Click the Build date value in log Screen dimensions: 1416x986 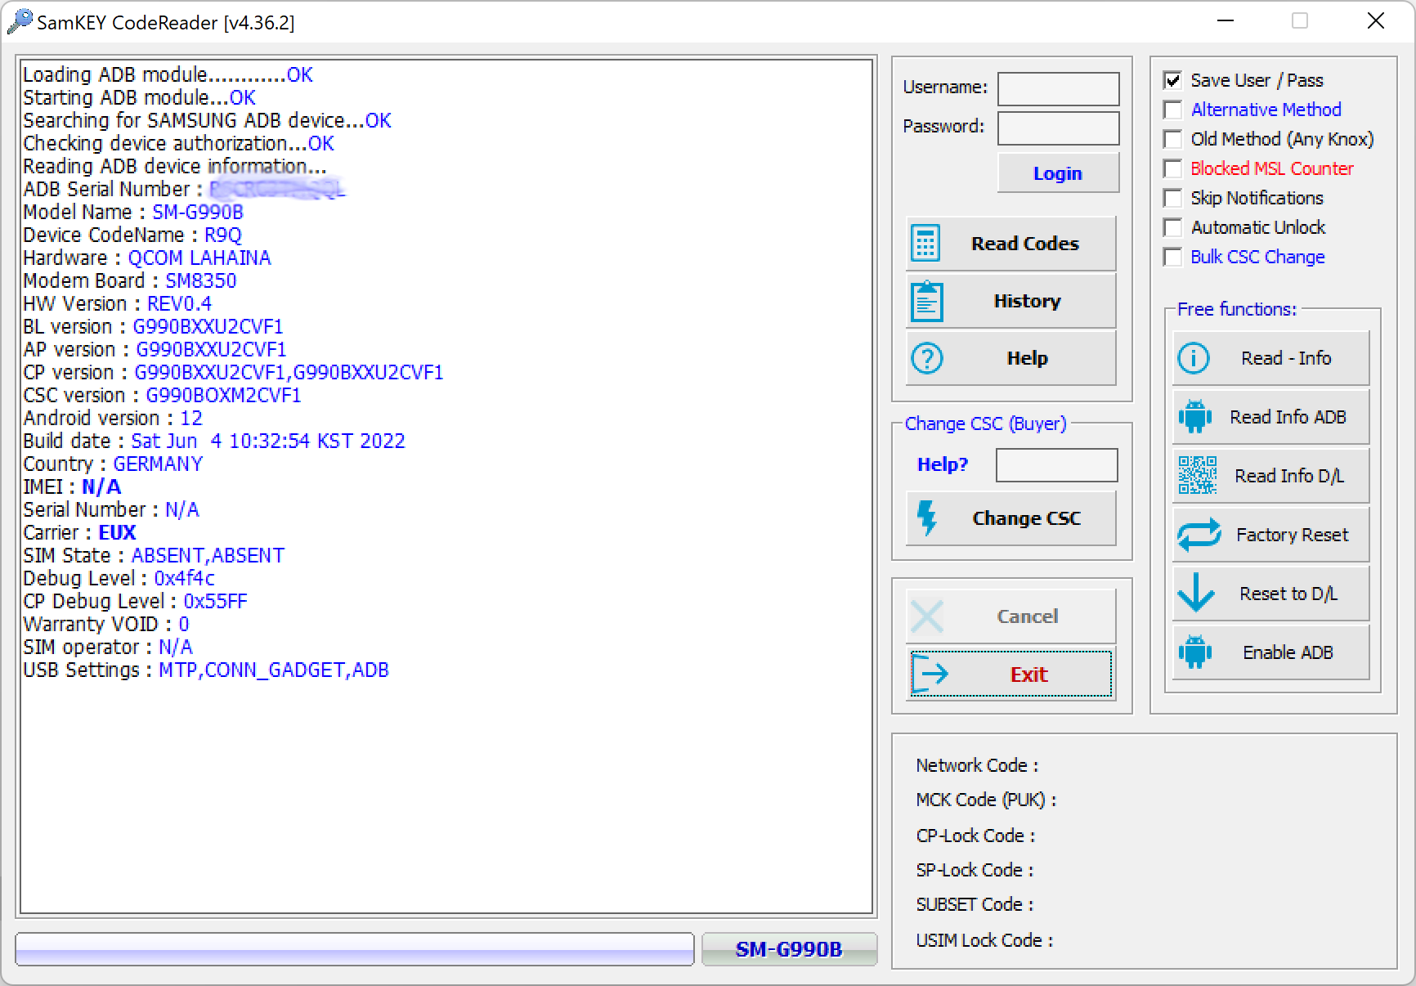(268, 441)
